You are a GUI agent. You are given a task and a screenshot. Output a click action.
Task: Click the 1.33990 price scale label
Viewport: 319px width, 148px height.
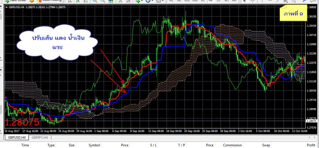[x=312, y=44]
